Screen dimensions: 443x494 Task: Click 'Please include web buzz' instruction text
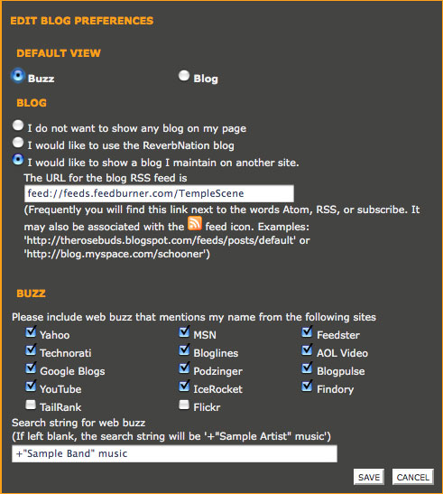click(x=194, y=317)
